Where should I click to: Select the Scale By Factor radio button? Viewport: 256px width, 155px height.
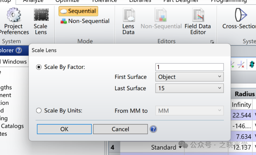39,67
